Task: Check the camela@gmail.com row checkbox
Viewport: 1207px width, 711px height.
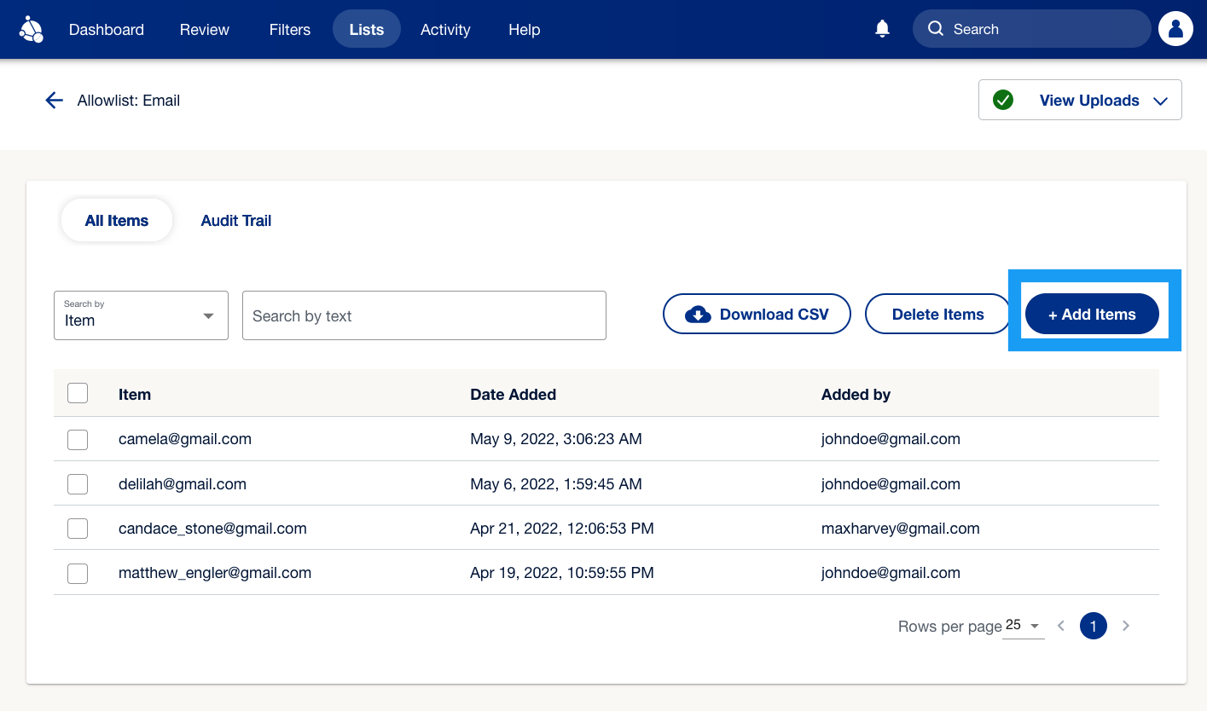Action: click(78, 439)
